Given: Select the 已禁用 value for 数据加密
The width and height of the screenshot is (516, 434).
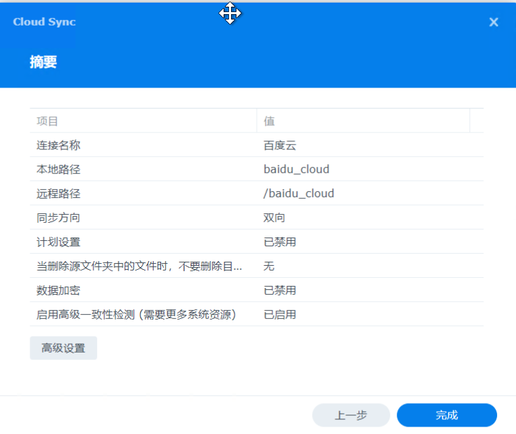Looking at the screenshot, I should point(280,290).
